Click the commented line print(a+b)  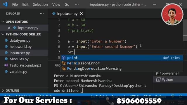pyautogui.click(x=81, y=31)
